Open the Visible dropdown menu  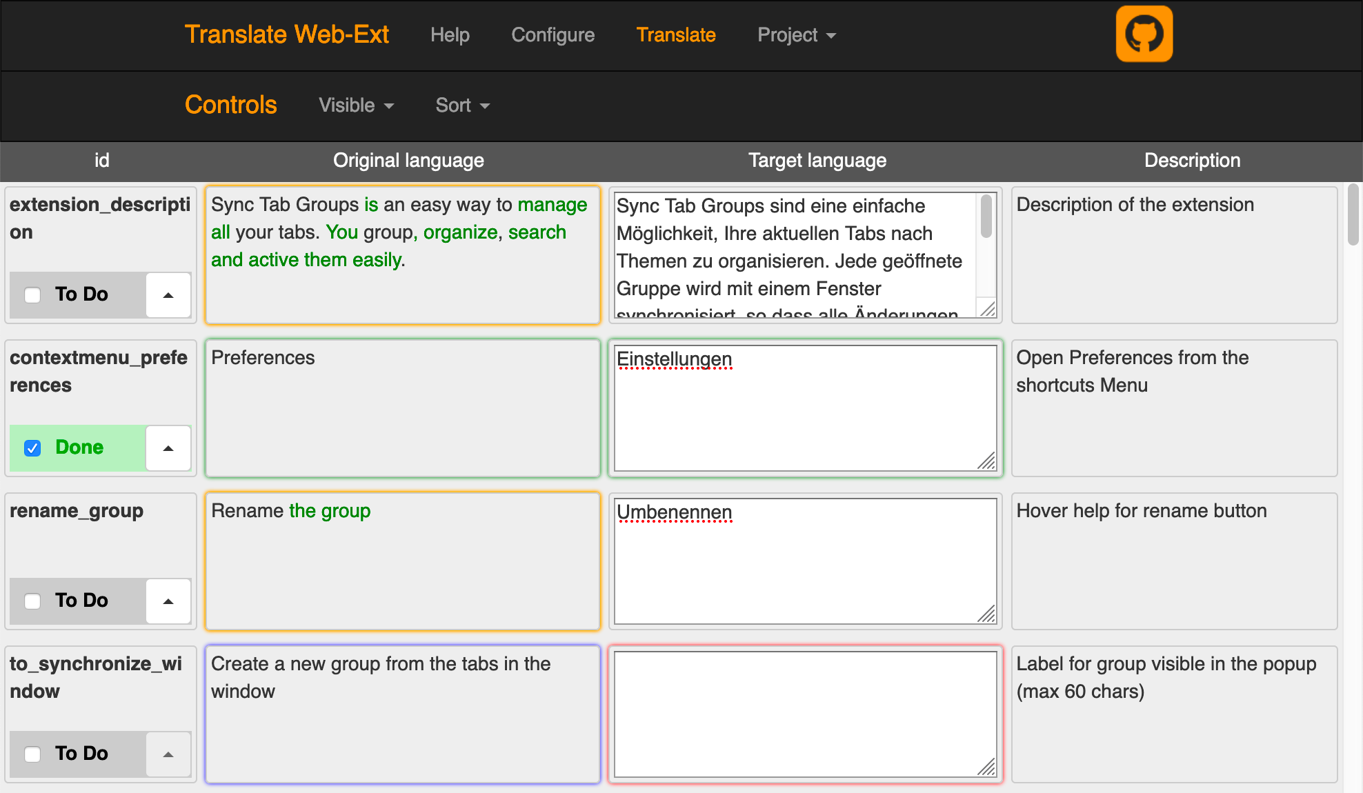356,106
